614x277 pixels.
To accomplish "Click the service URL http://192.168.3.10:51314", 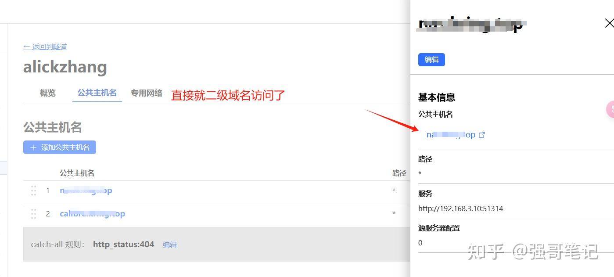I will pos(460,209).
